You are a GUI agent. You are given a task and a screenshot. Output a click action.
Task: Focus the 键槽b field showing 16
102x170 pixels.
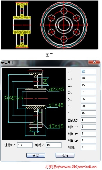point(54,145)
